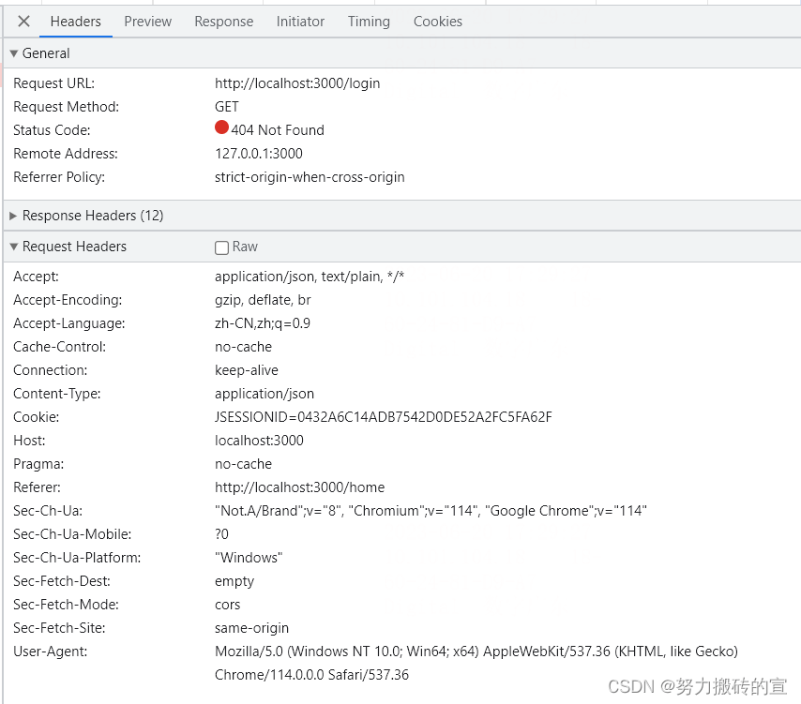Image resolution: width=801 pixels, height=704 pixels.
Task: Close the request details panel
Action: [23, 22]
